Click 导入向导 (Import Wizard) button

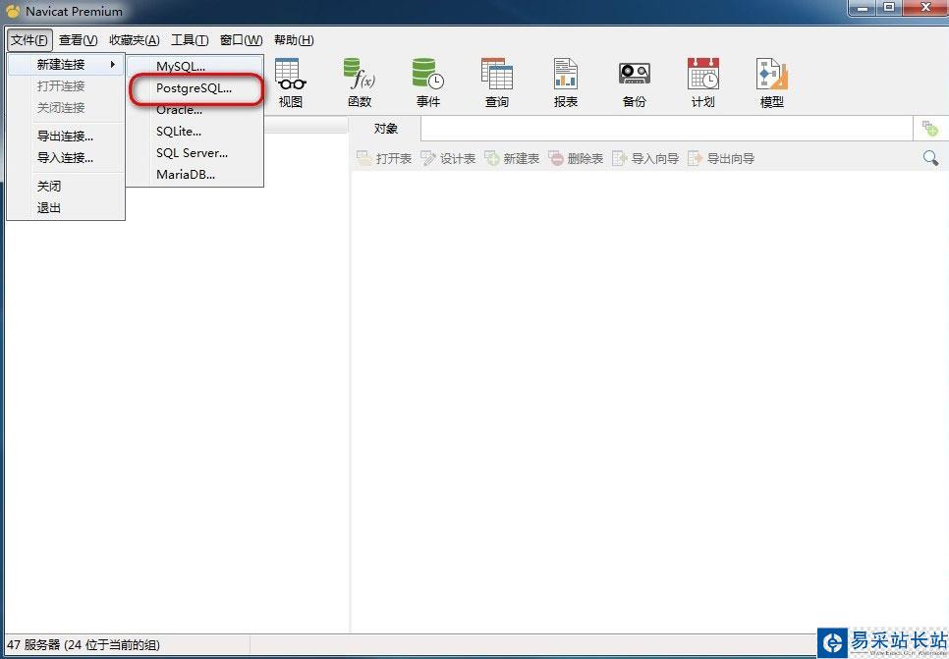(x=645, y=158)
